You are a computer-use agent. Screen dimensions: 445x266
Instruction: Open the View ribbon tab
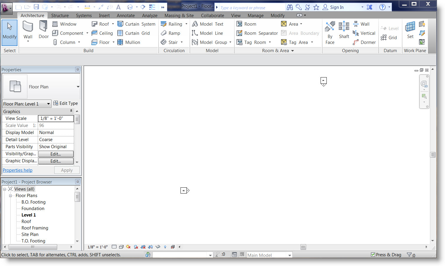[236, 15]
